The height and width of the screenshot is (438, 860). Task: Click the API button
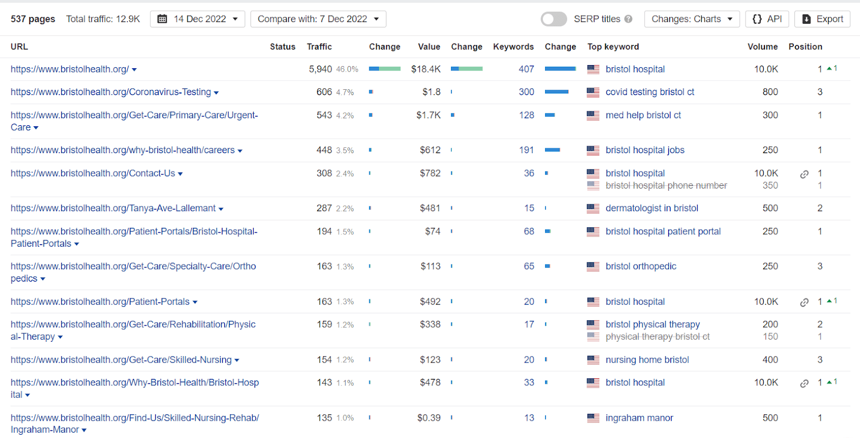(x=767, y=19)
